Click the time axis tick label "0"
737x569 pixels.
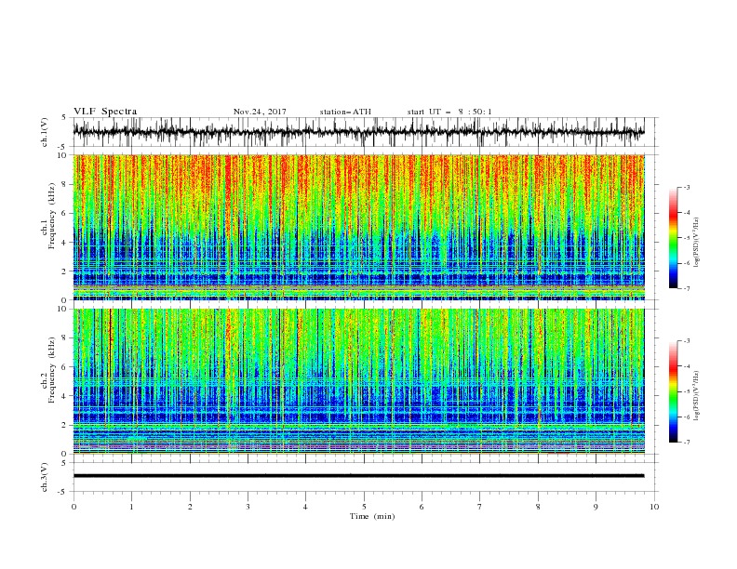point(74,507)
